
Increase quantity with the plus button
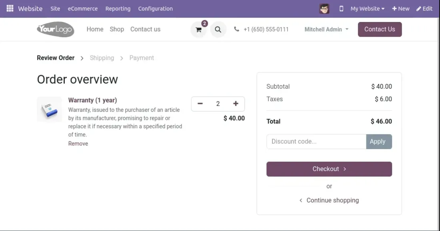236,104
